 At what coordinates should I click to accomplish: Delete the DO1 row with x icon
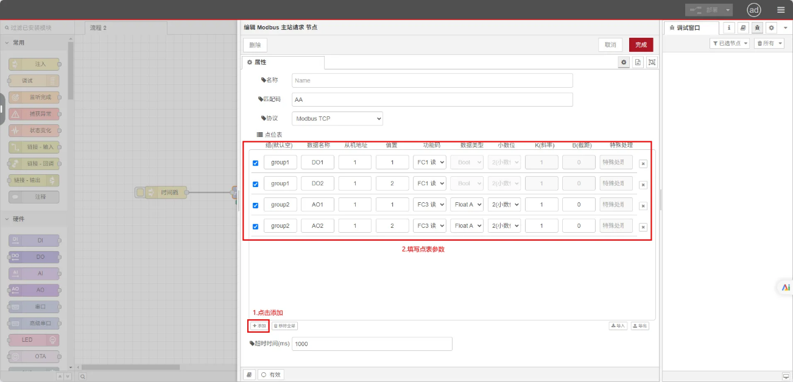pyautogui.click(x=643, y=164)
